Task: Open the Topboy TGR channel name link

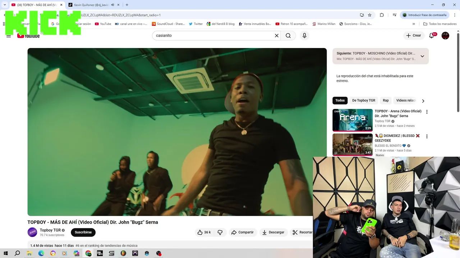Action: (x=50, y=230)
